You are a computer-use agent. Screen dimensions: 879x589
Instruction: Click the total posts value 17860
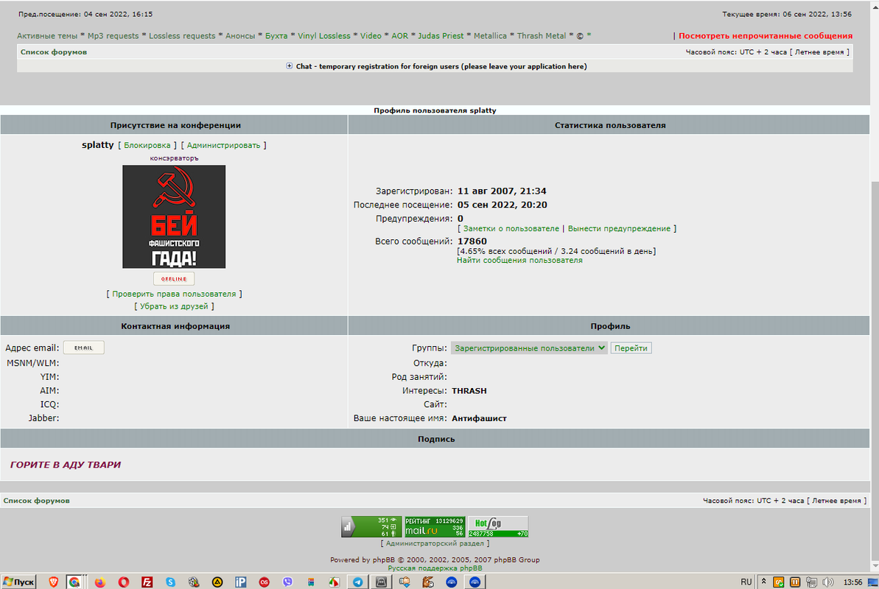pyautogui.click(x=472, y=241)
